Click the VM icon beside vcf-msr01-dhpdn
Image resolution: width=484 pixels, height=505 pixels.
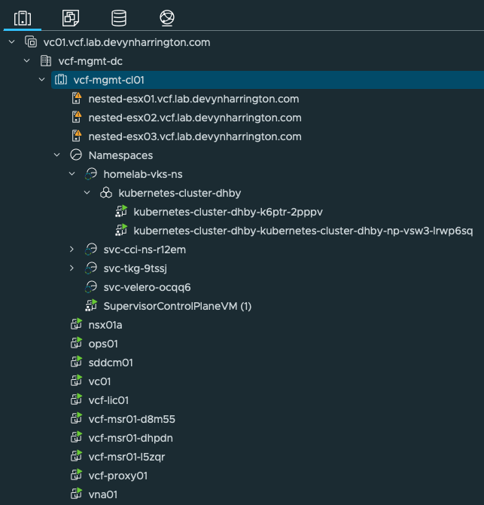[x=76, y=437]
